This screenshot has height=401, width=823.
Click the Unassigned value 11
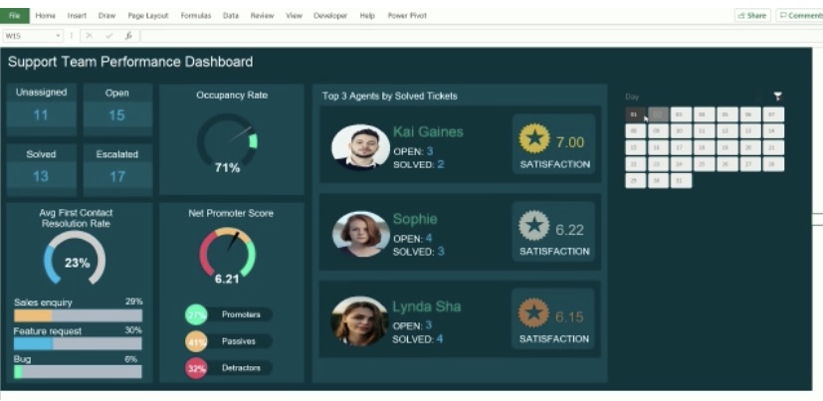click(x=41, y=115)
